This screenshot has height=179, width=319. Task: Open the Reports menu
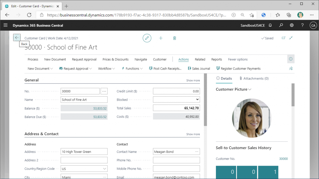tap(217, 59)
